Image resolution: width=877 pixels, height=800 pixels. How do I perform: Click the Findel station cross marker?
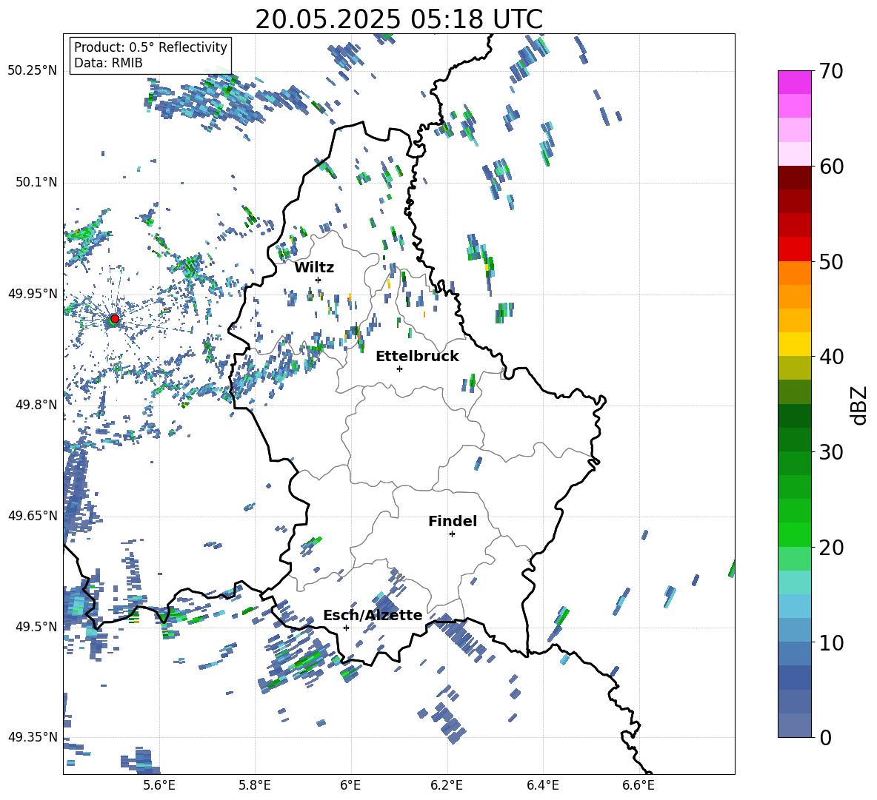tap(452, 534)
